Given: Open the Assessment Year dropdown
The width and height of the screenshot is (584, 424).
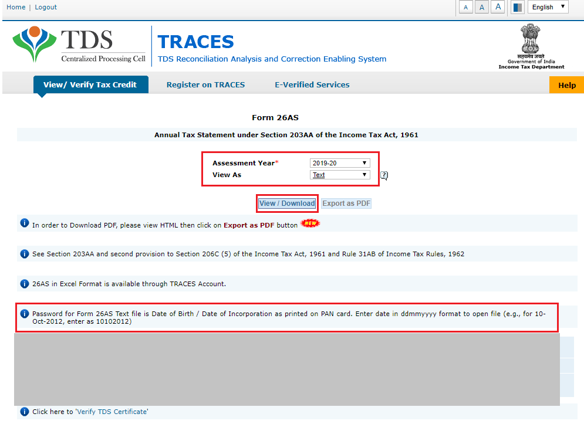Looking at the screenshot, I should 340,162.
